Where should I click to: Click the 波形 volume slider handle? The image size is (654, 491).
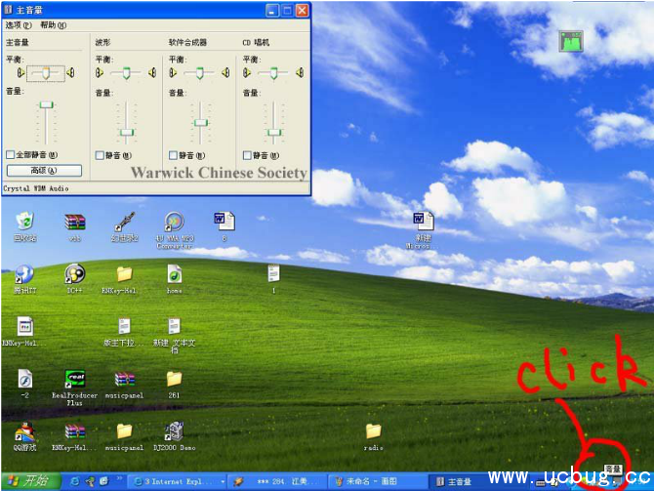[126, 132]
